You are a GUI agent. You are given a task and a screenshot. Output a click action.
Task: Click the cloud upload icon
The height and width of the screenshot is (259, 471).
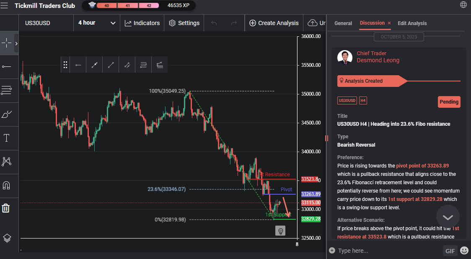click(313, 23)
